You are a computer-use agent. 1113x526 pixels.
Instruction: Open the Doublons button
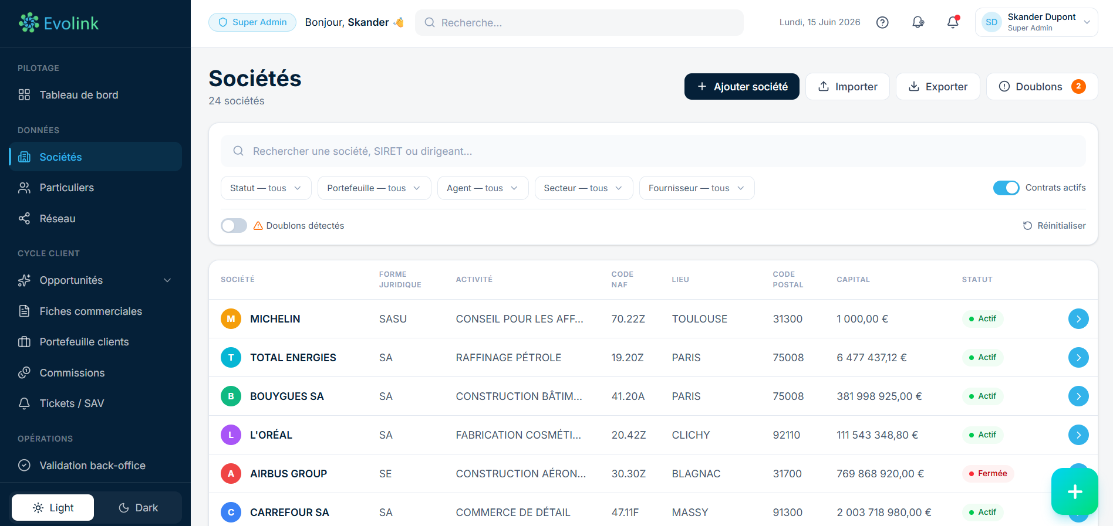(x=1042, y=87)
